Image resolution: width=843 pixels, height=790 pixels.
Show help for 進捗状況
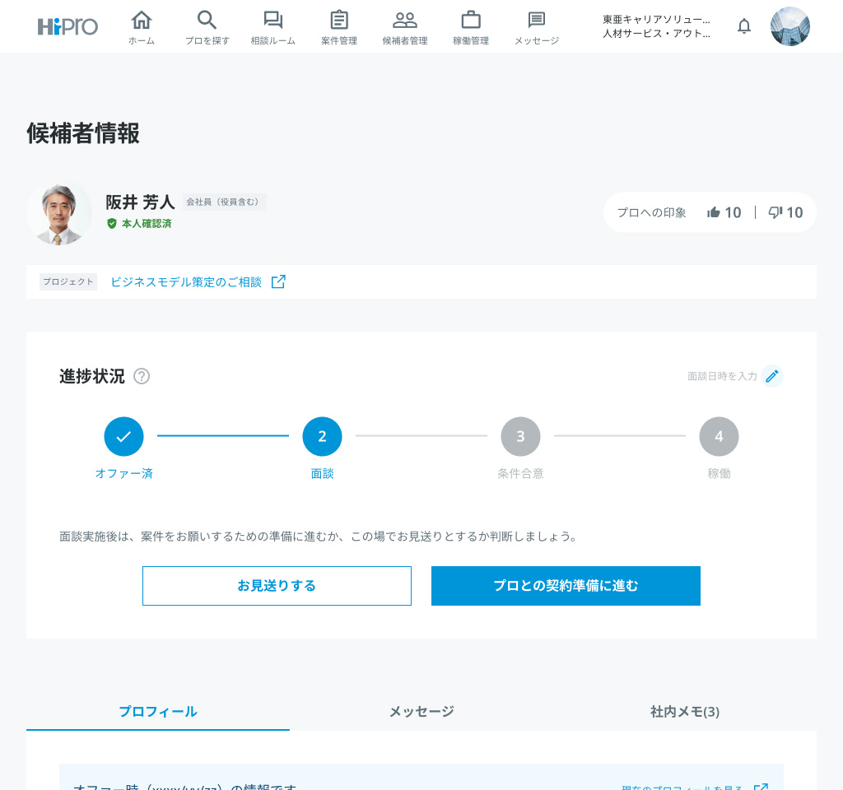point(142,376)
